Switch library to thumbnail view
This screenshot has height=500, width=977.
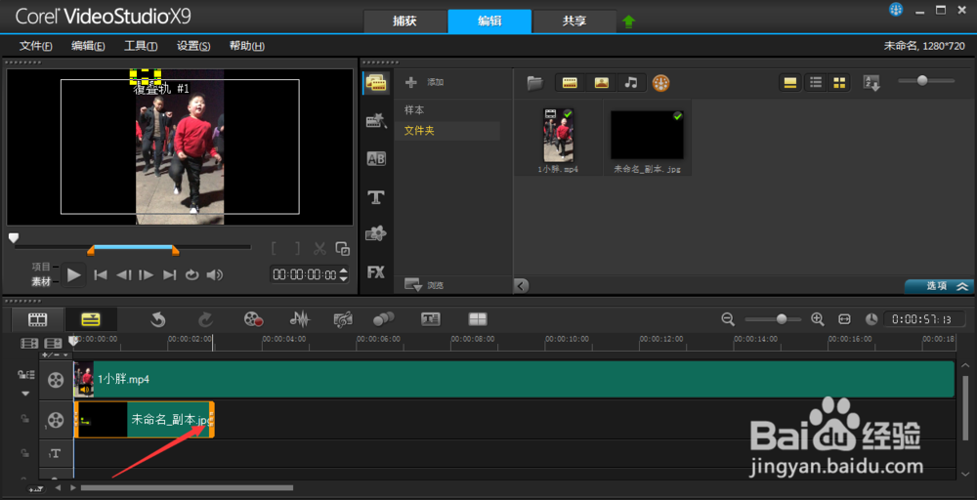(x=839, y=83)
